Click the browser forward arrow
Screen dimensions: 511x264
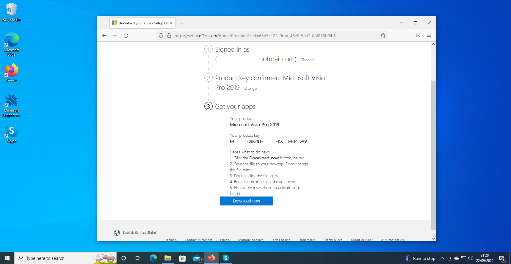click(x=115, y=36)
